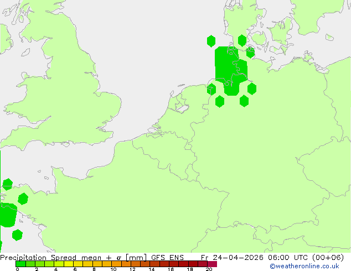This screenshot has width=351, height=271.
Task: Pick the pure yellow swatch before label 6
Action: tap(69, 264)
